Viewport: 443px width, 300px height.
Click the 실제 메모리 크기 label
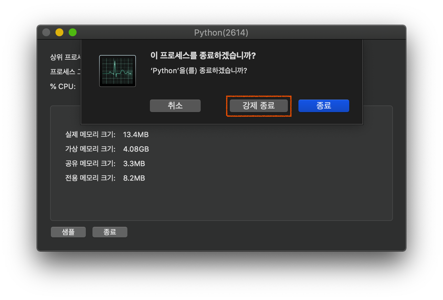pyautogui.click(x=90, y=135)
